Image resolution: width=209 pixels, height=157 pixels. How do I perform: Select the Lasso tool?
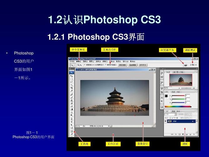[x=71, y=82]
